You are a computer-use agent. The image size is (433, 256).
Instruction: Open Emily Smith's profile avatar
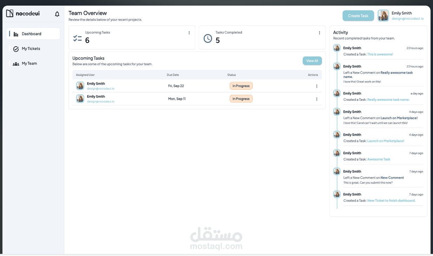tap(383, 15)
